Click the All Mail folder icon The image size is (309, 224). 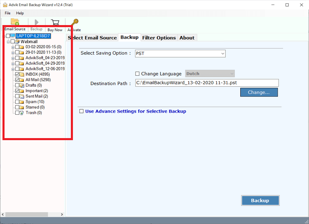pyautogui.click(x=22, y=80)
